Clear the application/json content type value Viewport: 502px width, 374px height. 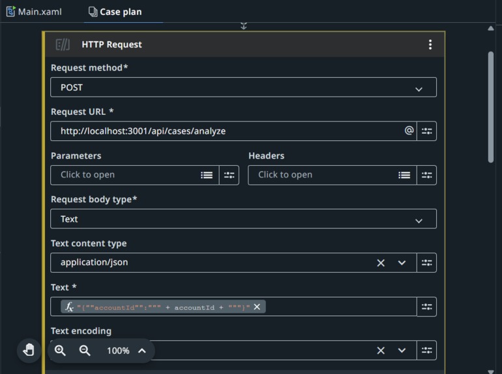[381, 263]
